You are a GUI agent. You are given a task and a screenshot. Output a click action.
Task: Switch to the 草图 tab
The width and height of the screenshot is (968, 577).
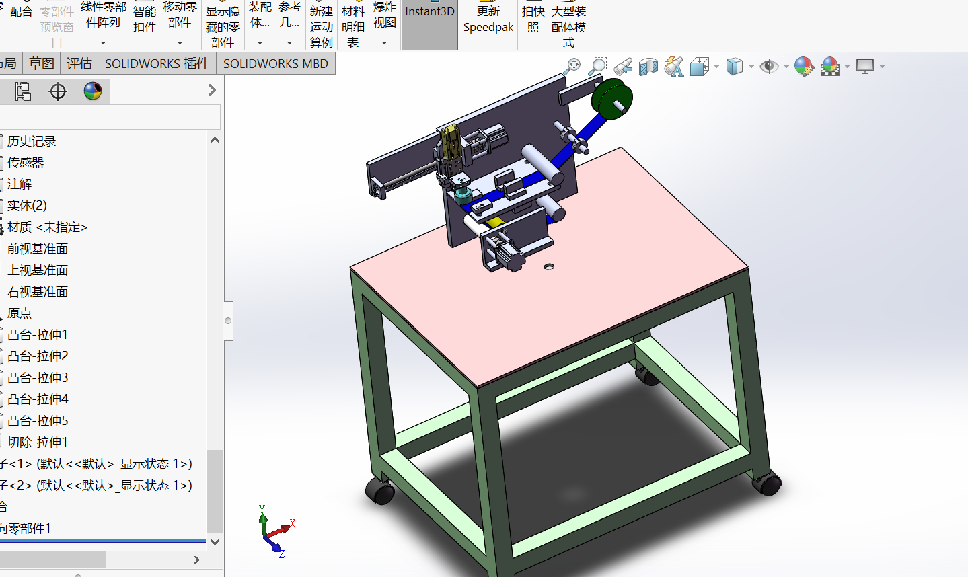42,63
